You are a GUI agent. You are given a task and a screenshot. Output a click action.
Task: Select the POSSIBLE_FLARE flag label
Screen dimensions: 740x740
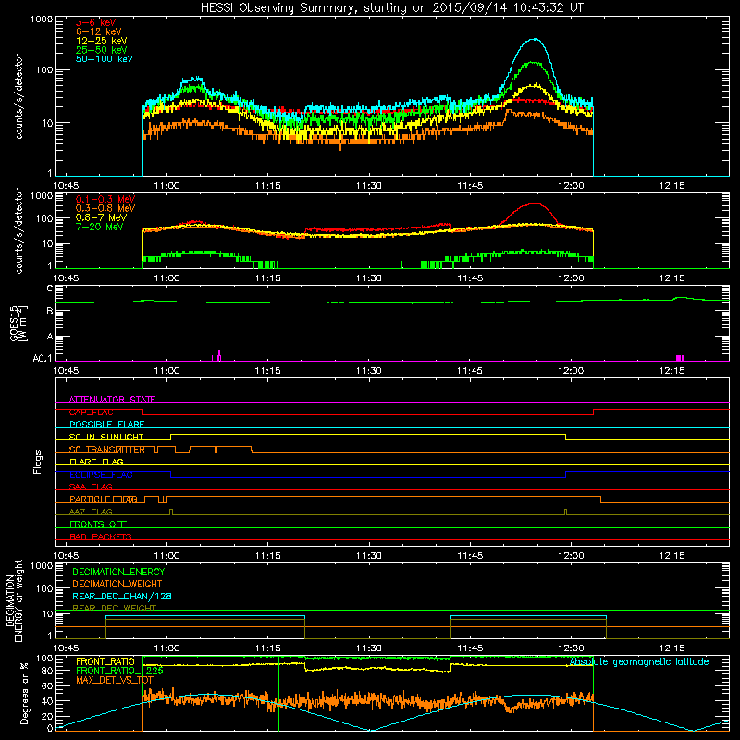(x=106, y=425)
